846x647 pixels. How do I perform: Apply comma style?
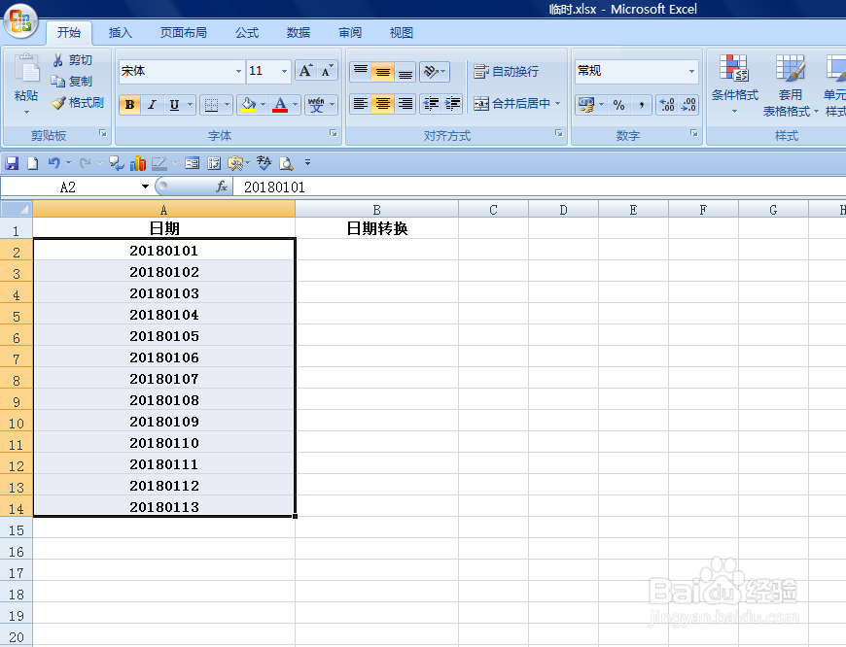click(642, 105)
